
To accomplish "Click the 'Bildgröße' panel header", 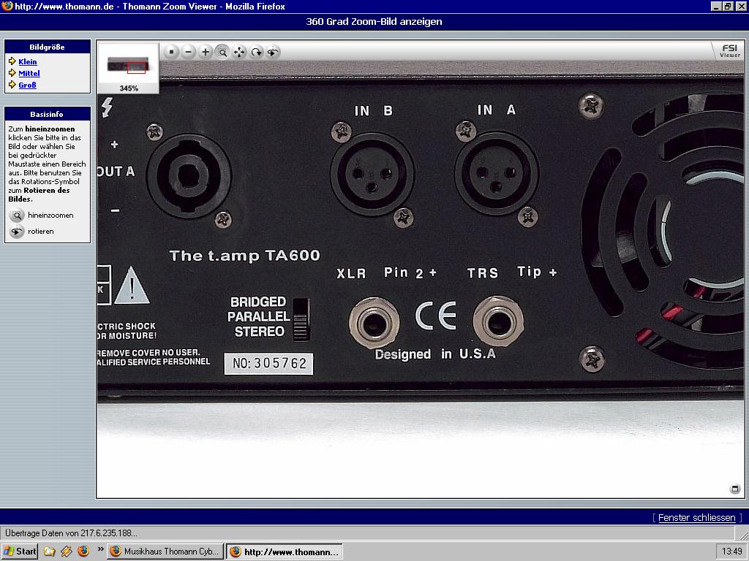I will (48, 47).
